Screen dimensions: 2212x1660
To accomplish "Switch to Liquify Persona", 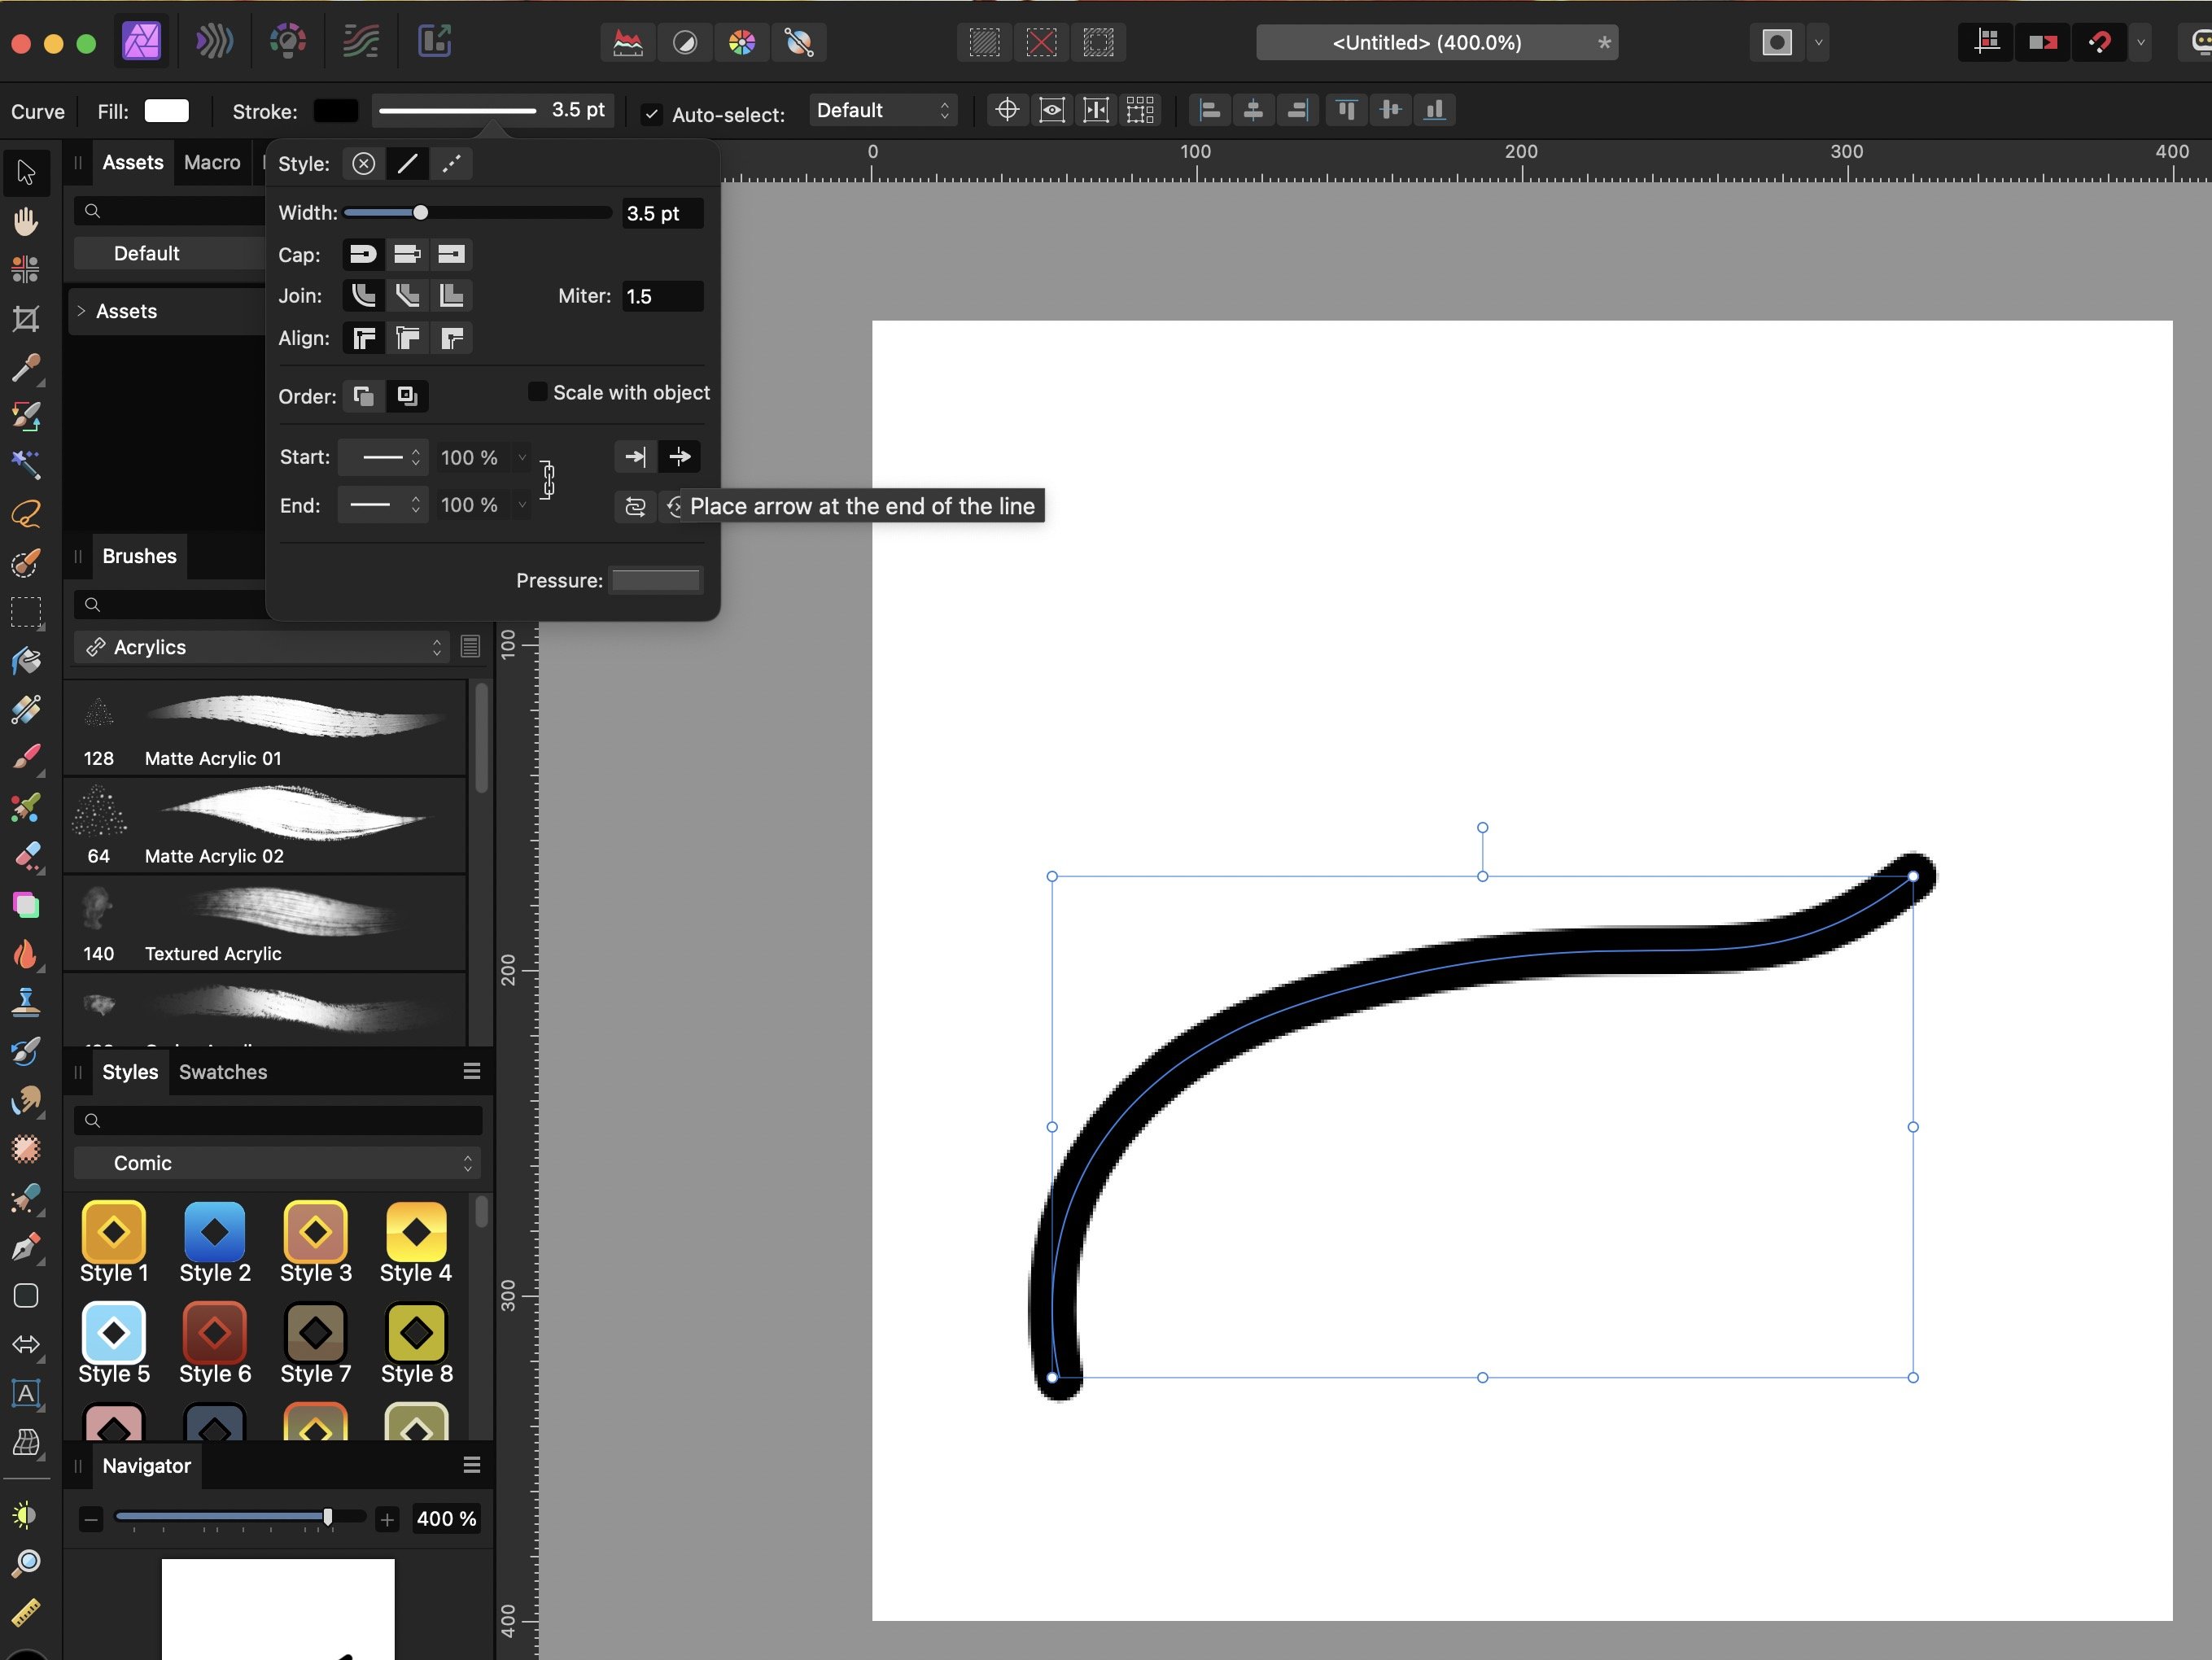I will (x=214, y=42).
